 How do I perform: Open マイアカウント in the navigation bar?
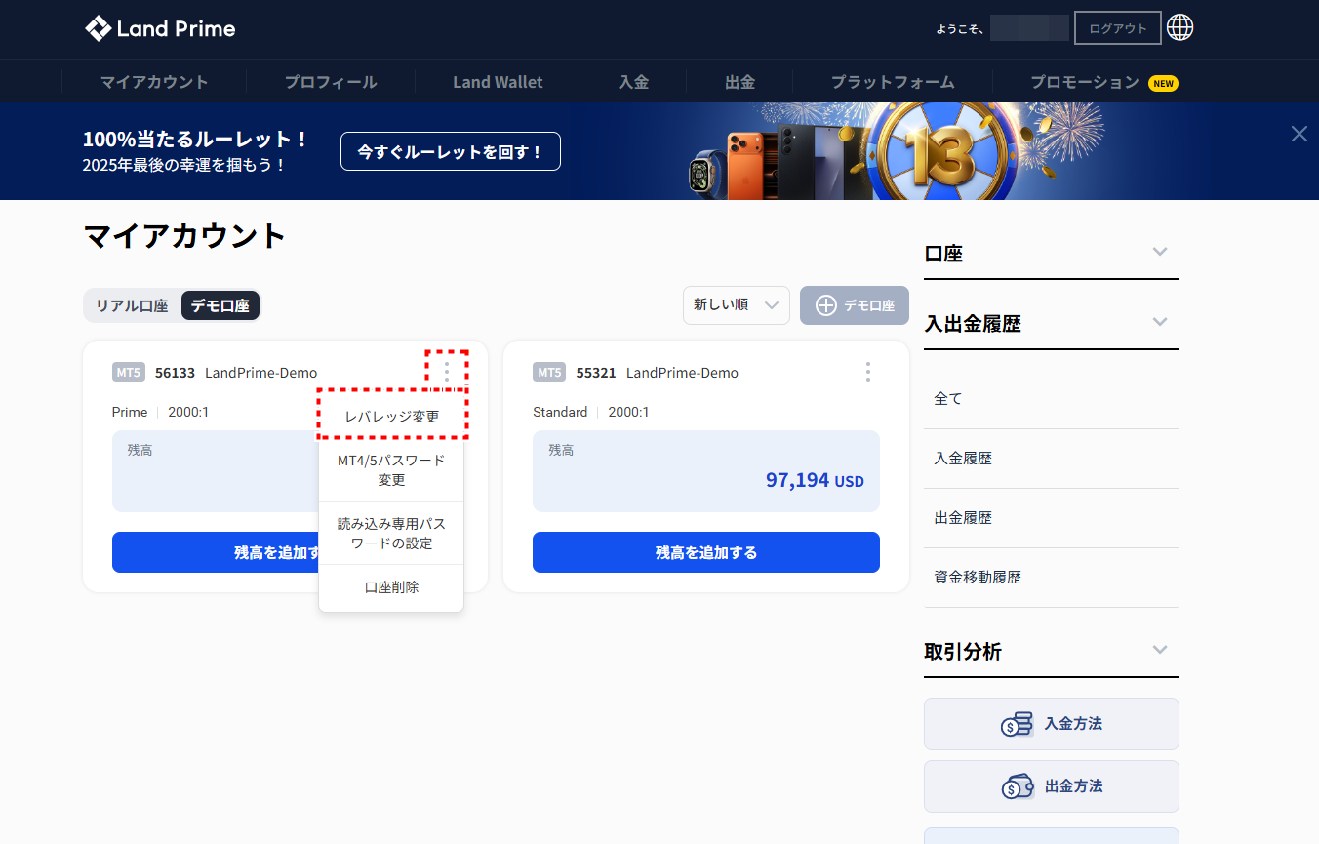point(154,82)
